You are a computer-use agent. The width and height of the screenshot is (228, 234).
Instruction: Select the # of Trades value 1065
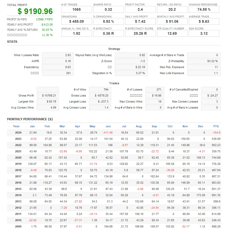77,9
